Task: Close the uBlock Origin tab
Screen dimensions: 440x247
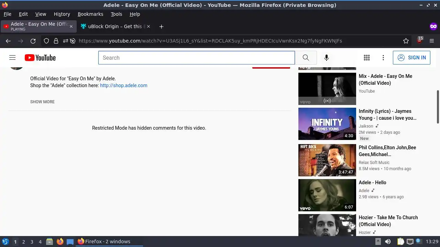Action: [x=148, y=26]
